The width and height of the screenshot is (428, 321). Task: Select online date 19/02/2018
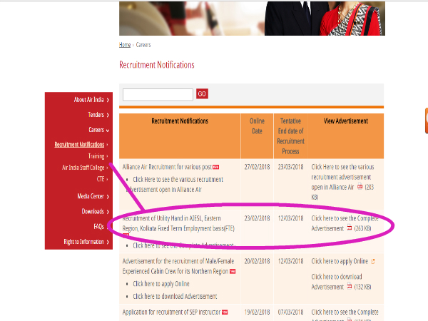(x=257, y=312)
